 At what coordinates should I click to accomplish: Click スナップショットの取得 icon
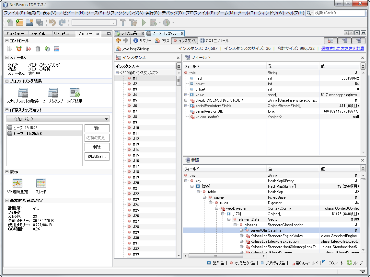pyautogui.click(x=23, y=93)
